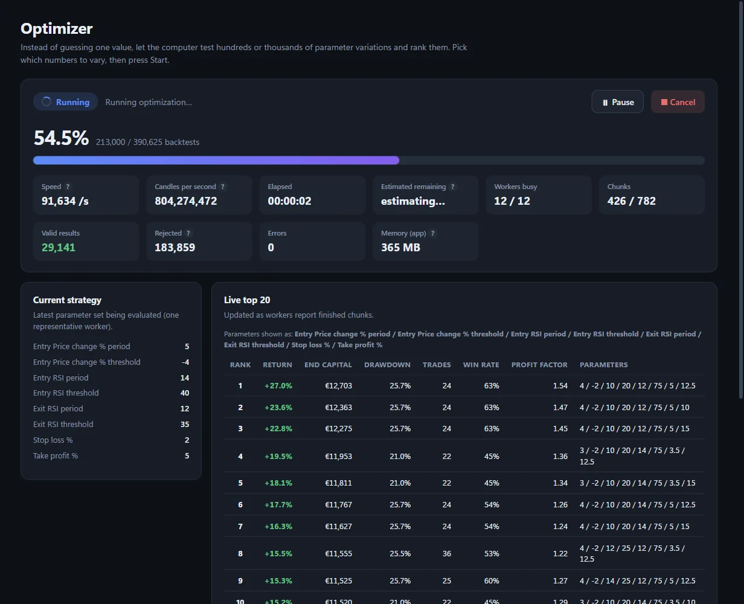This screenshot has width=744, height=604.
Task: Click the Exit RSI threshold row
Action: pos(111,424)
